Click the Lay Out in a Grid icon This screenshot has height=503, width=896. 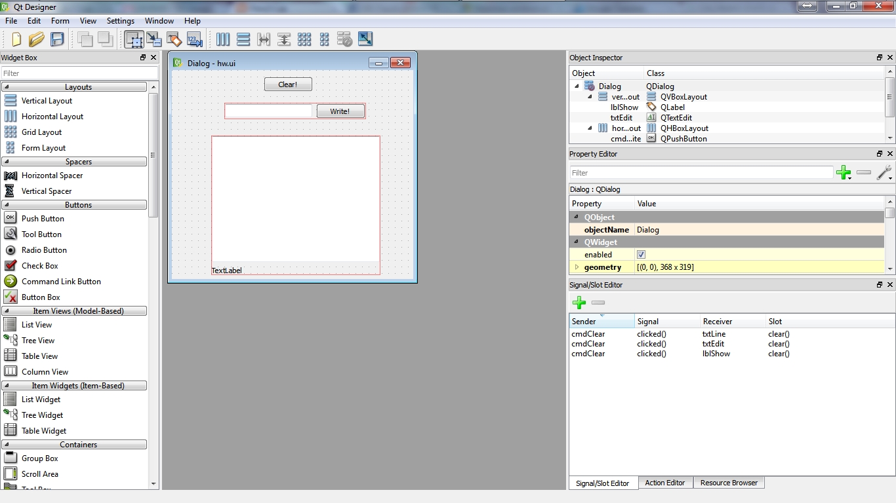click(304, 39)
